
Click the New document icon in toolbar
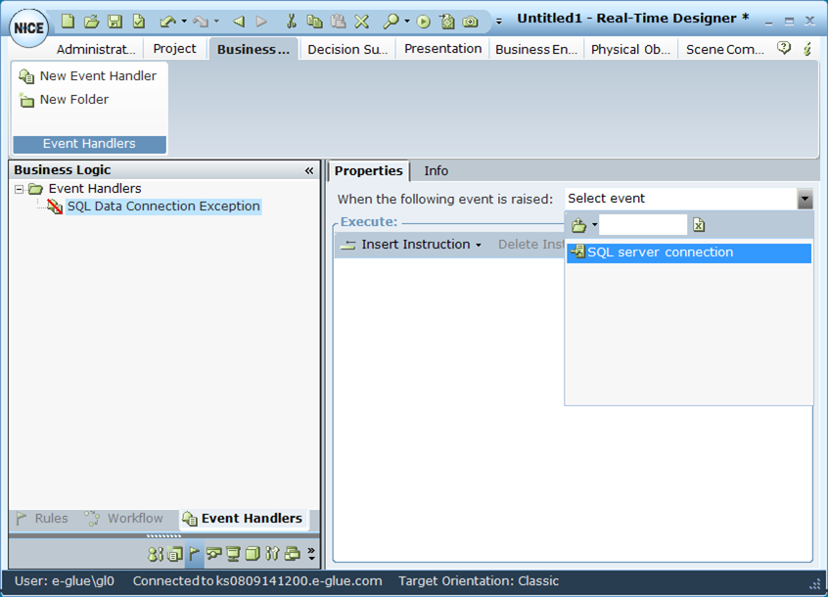[68, 21]
